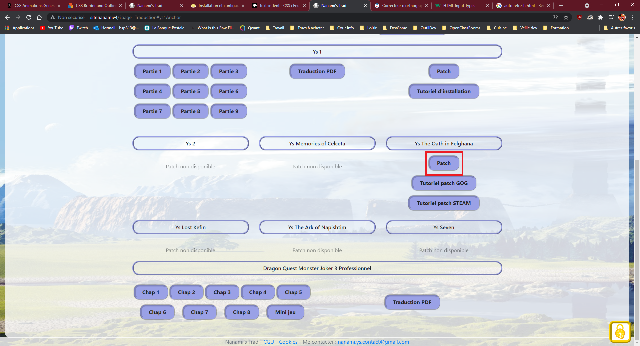The height and width of the screenshot is (346, 640).
Task: Click the Patch button under Ys The Oath in Felghana
Action: (x=444, y=163)
